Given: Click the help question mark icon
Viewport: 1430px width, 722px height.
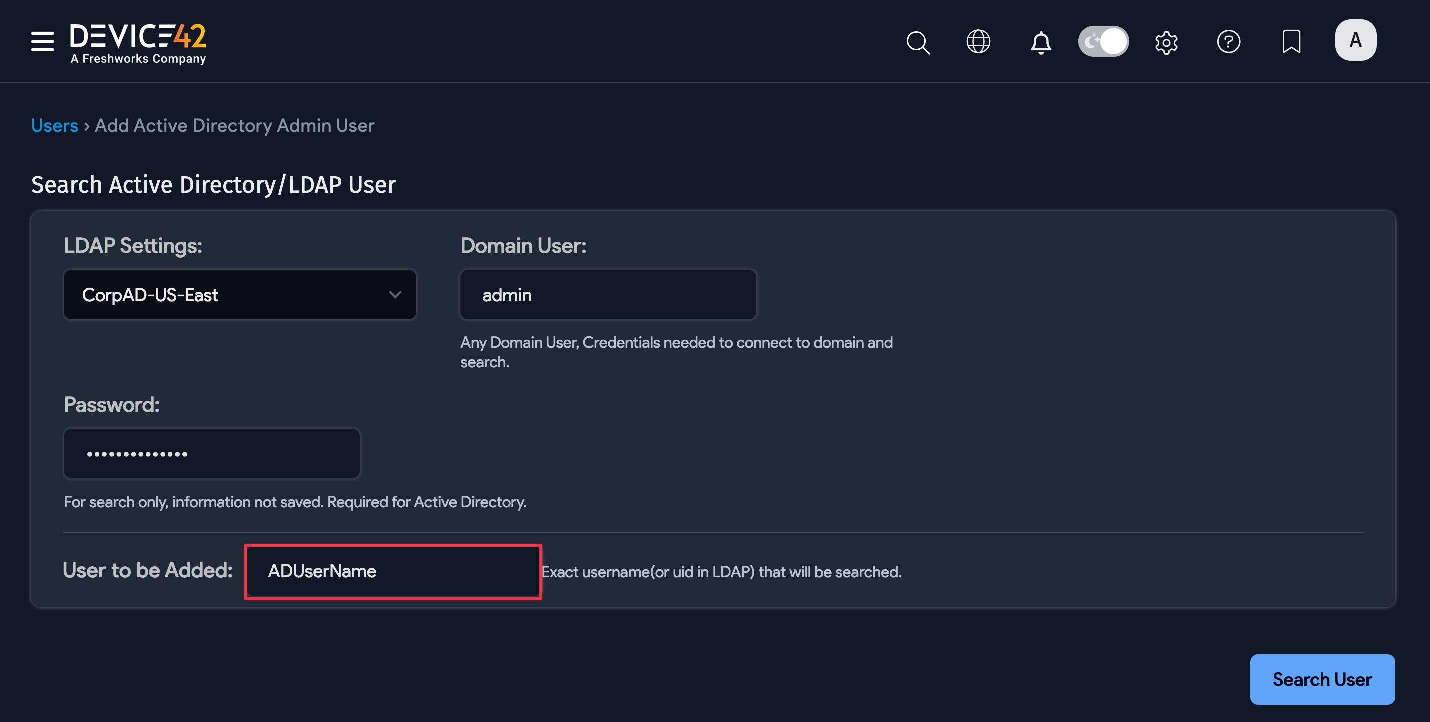Looking at the screenshot, I should tap(1228, 41).
